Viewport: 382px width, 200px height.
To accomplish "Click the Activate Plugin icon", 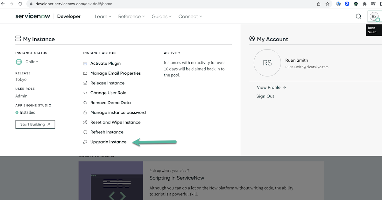I will (85, 63).
